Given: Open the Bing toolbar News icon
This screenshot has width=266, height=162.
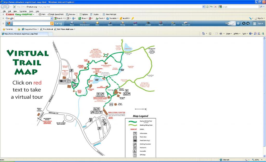Looking at the screenshot, I should (72, 23).
